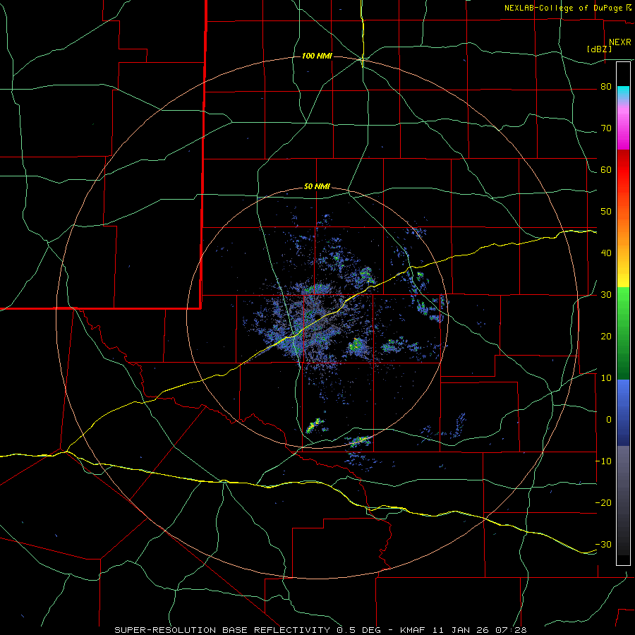
Task: Click the blue band of the color scale
Action: click(x=623, y=413)
